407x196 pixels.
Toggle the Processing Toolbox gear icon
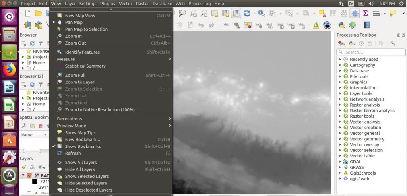[355, 13]
